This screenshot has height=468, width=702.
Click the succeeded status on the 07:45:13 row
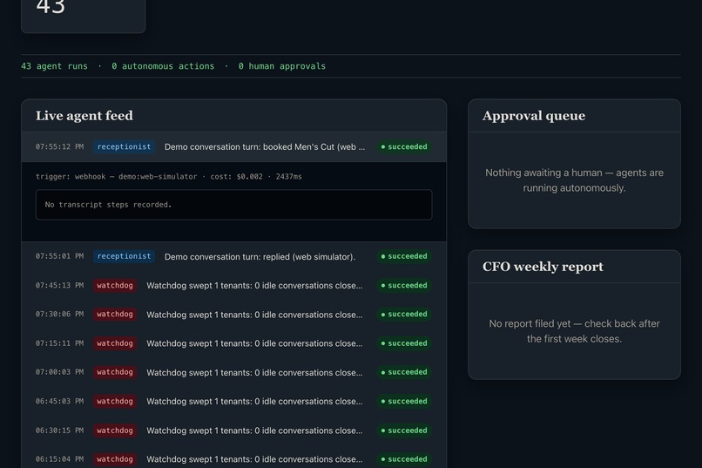(404, 285)
